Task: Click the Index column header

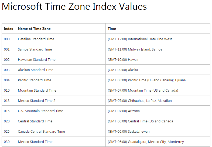Action: tap(9, 29)
